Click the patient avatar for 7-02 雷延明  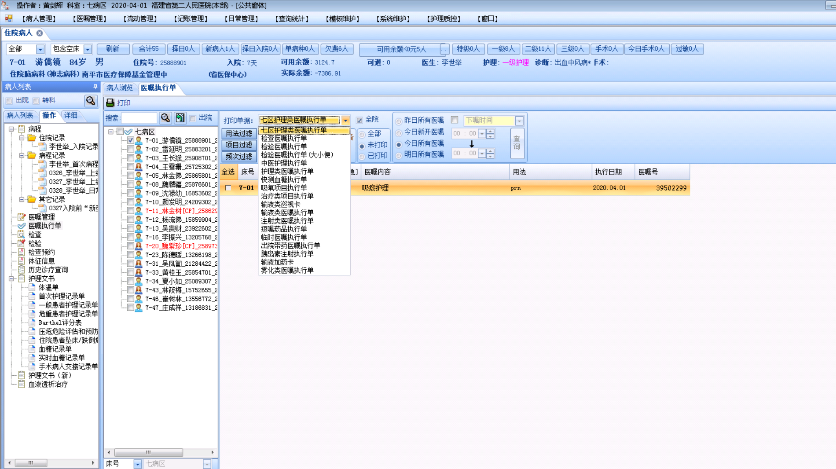click(139, 149)
